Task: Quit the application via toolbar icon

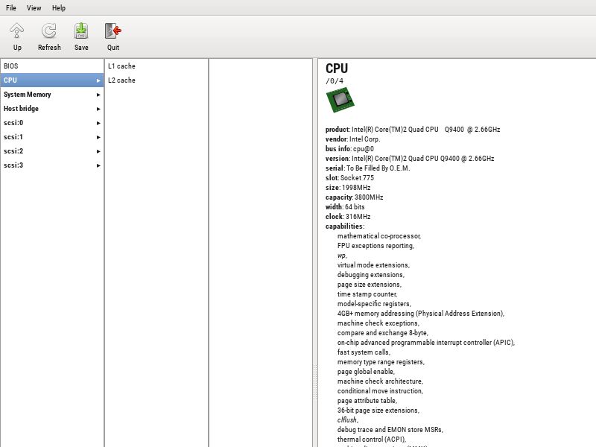Action: (113, 31)
